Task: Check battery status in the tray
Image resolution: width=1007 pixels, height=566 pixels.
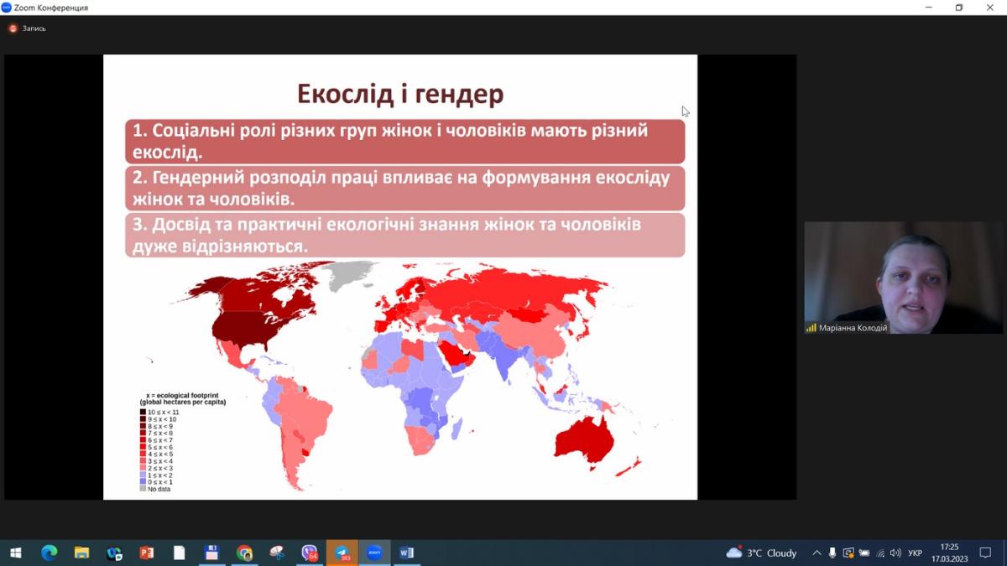Action: [864, 553]
